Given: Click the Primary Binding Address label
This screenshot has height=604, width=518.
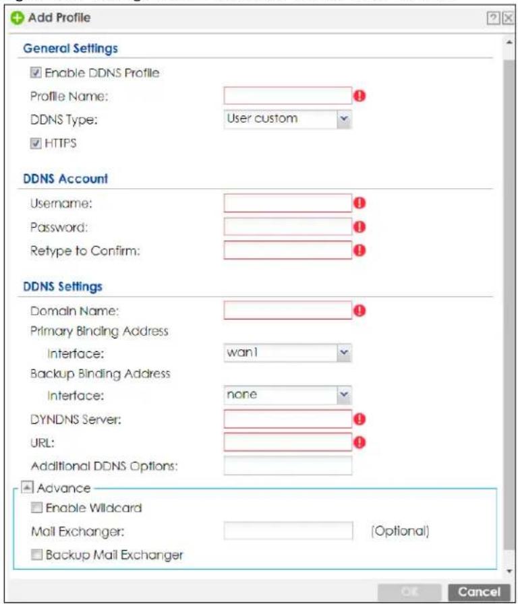Looking at the screenshot, I should 99,331.
